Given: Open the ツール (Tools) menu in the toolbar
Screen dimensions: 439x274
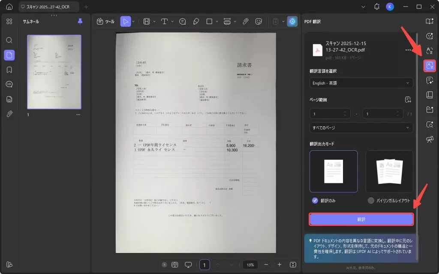Looking at the screenshot, I should (x=105, y=21).
